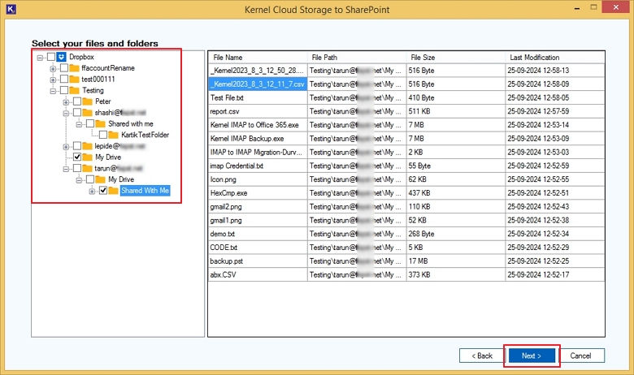Collapse the tarun@ account node
This screenshot has height=375, width=634.
[66, 169]
